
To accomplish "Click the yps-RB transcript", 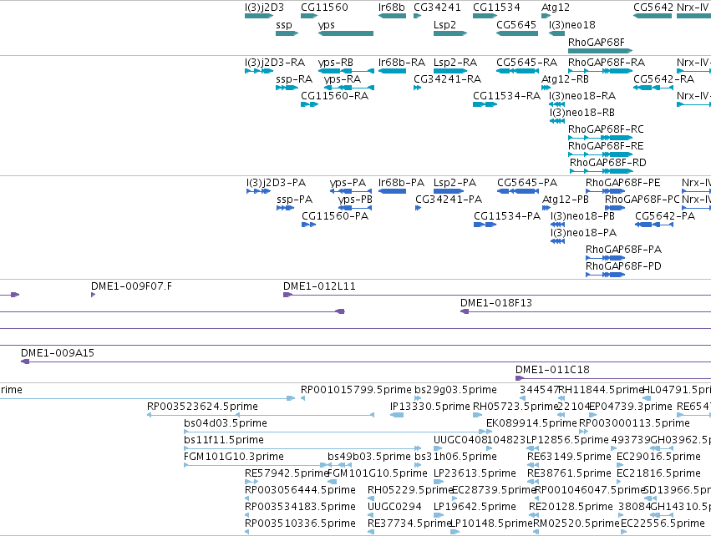I will 346,71.
